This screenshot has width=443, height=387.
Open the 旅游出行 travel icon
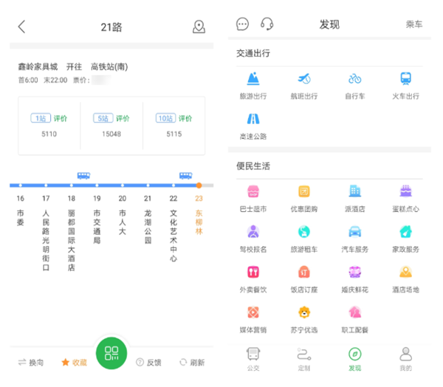(x=253, y=85)
